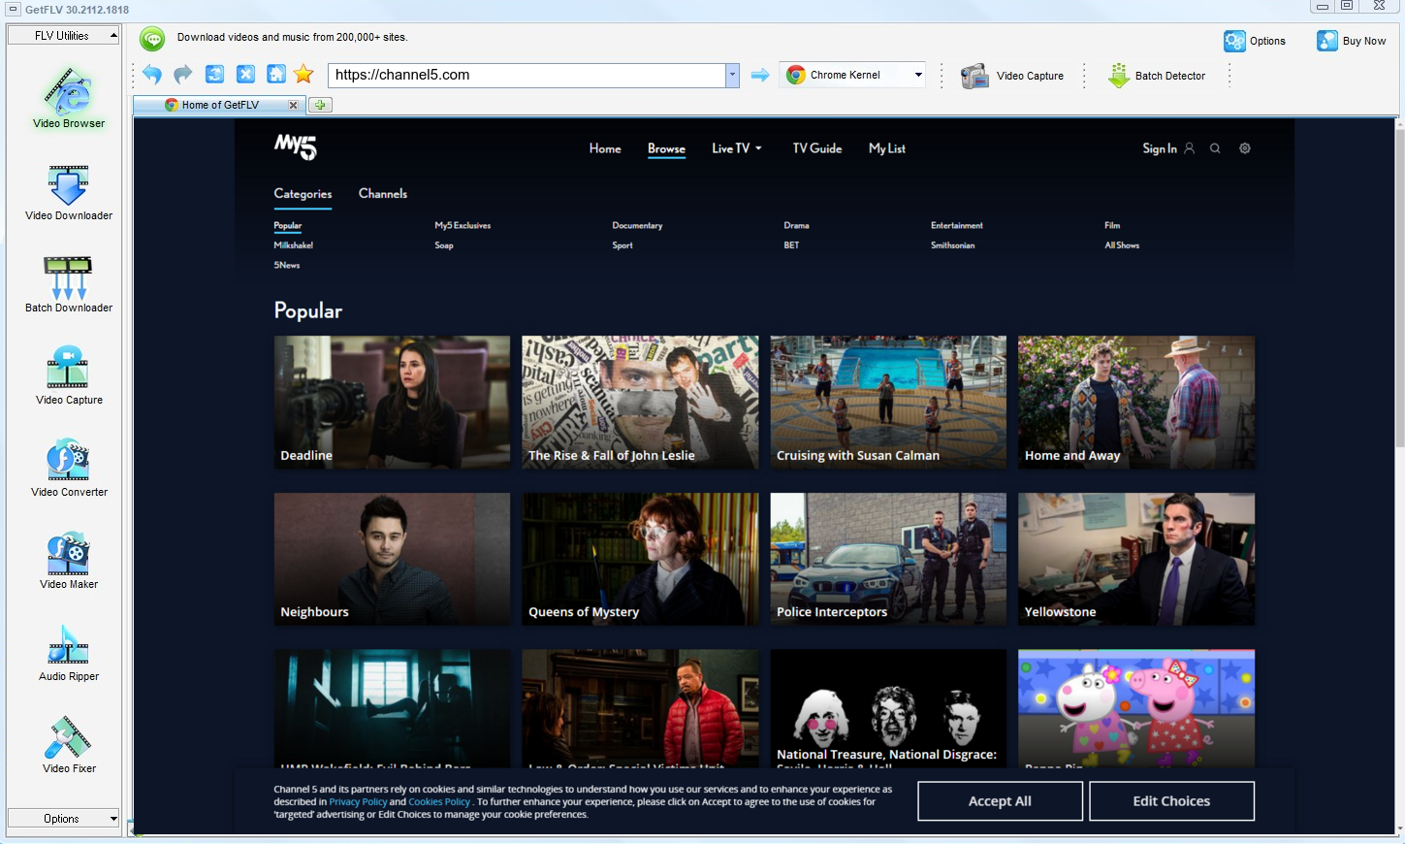The height and width of the screenshot is (844, 1405).
Task: Click the green chat bubble icon
Action: point(152,39)
